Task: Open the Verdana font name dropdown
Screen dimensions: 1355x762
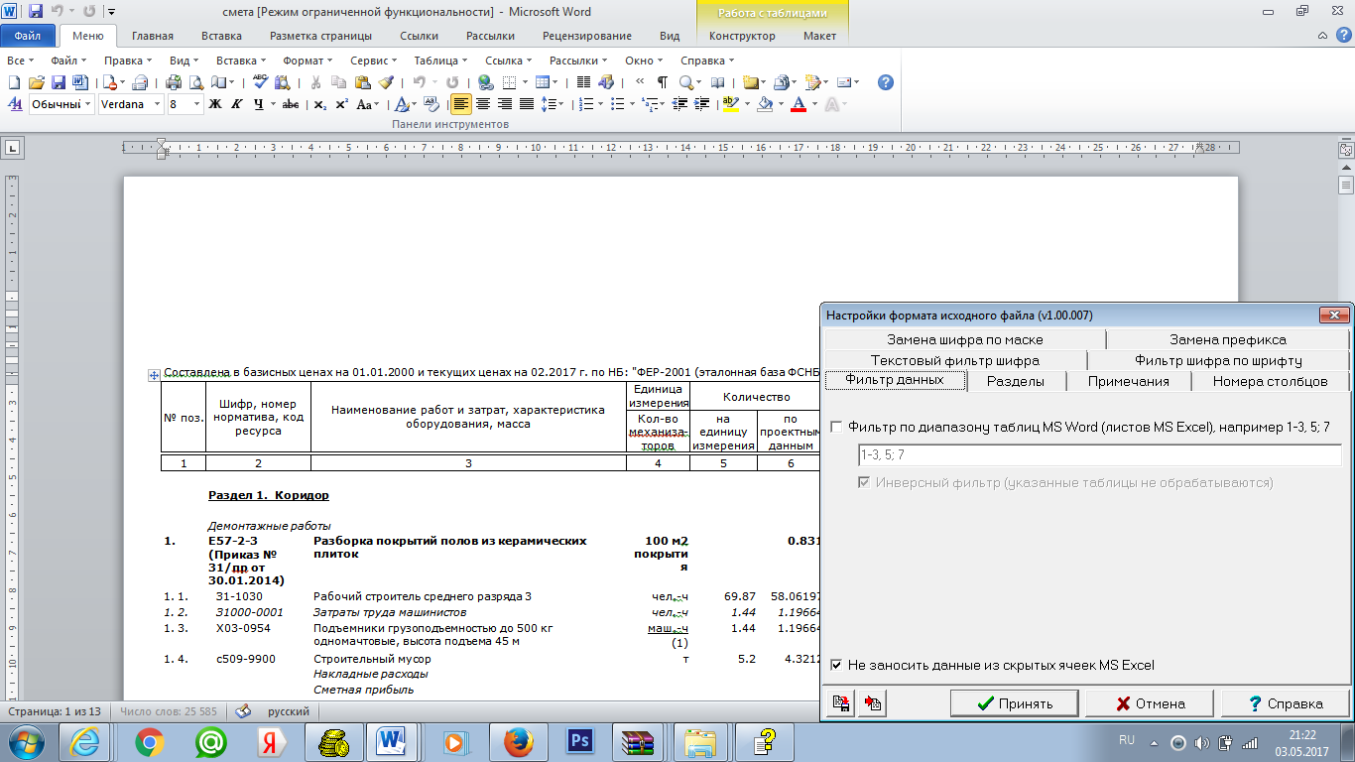Action: click(x=158, y=104)
